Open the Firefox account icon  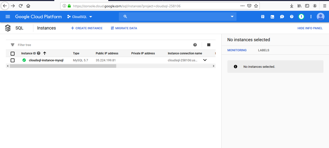pos(315,6)
